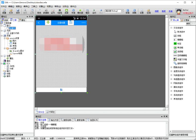
Task: Close the 输出区 output panel
Action: point(166,116)
